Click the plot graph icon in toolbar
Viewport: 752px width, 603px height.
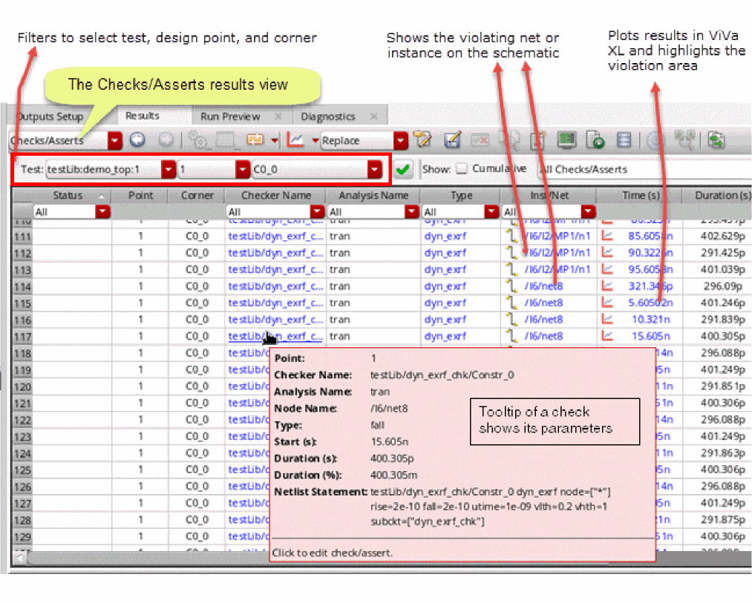click(x=295, y=140)
